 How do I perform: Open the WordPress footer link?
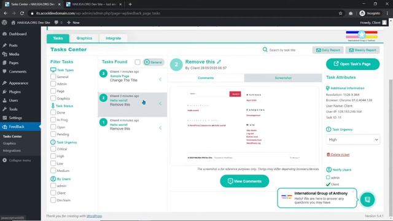94,216
